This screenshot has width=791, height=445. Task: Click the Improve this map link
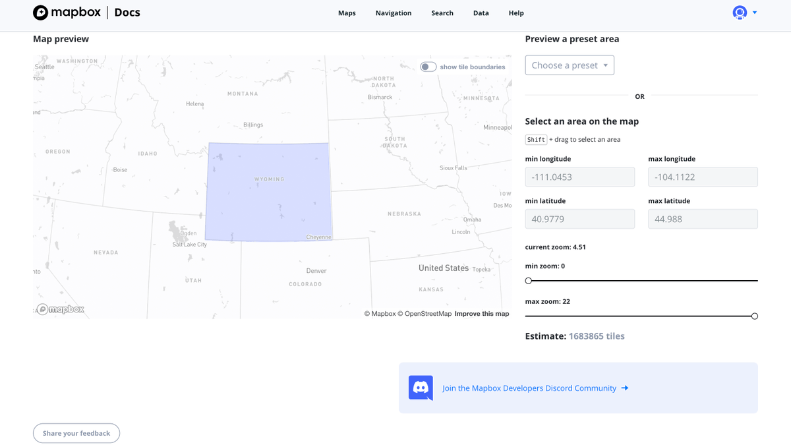pyautogui.click(x=482, y=314)
